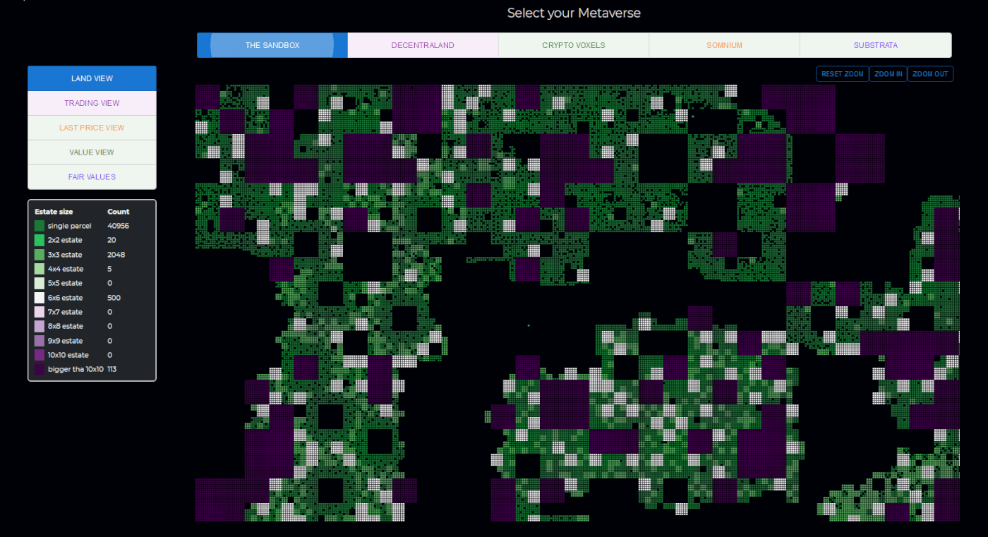This screenshot has height=537, width=988.
Task: Switch to the DECENTRALAND tab
Action: coord(423,44)
